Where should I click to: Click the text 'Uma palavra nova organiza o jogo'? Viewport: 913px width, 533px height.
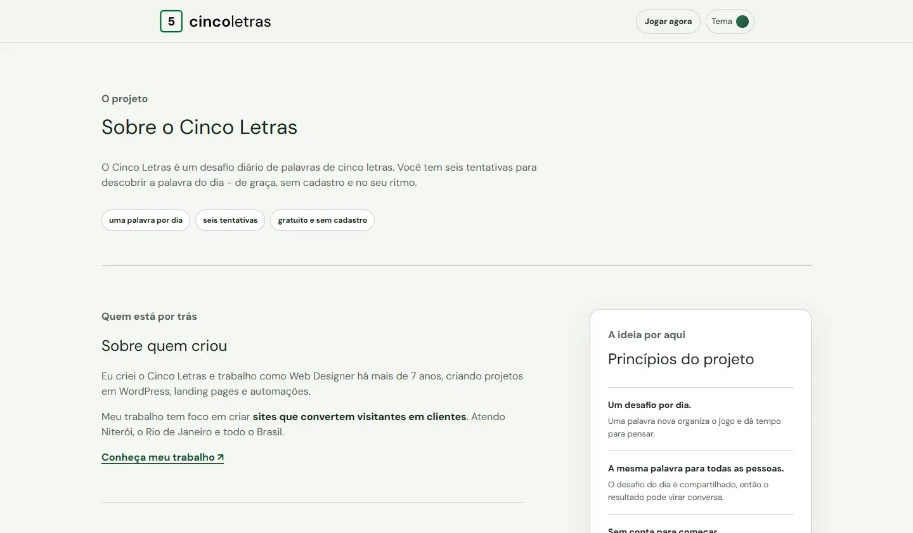pyautogui.click(x=694, y=428)
